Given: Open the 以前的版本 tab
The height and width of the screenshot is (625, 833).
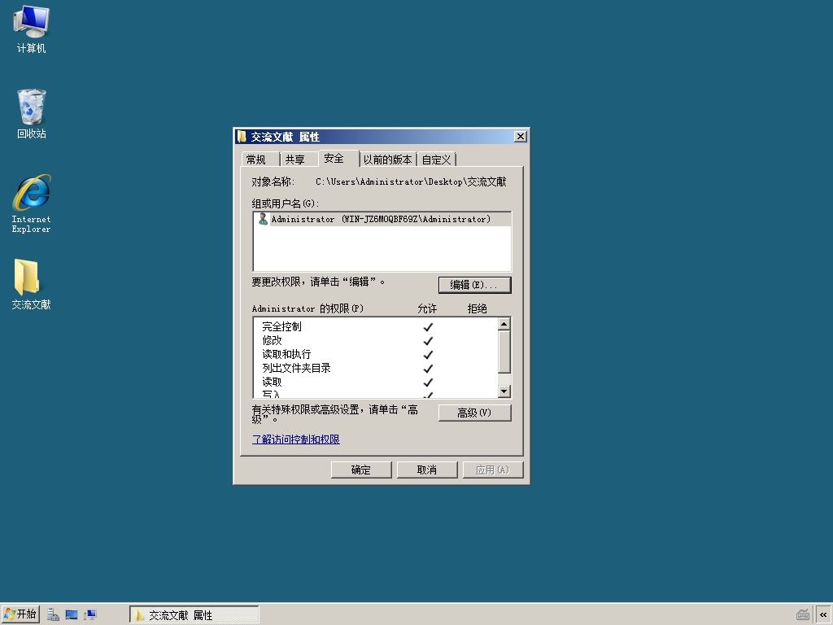Looking at the screenshot, I should click(388, 160).
